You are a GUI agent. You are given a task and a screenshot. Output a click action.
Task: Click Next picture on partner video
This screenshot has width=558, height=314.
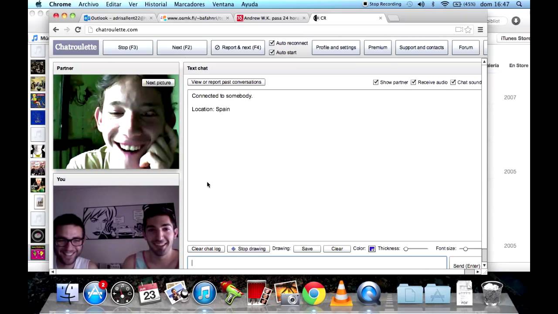[x=158, y=83]
